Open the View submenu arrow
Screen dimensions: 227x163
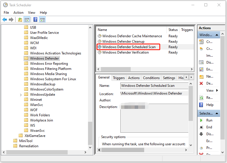pyautogui.click(x=217, y=91)
